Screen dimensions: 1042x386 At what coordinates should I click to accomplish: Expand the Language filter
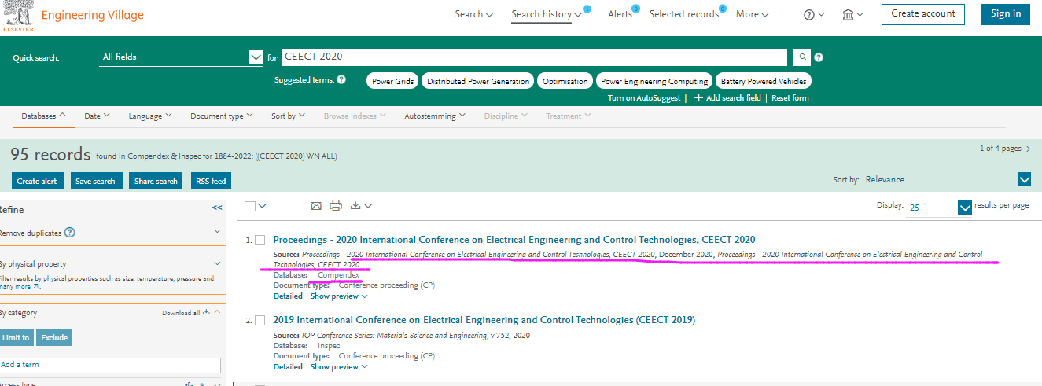[x=150, y=116]
